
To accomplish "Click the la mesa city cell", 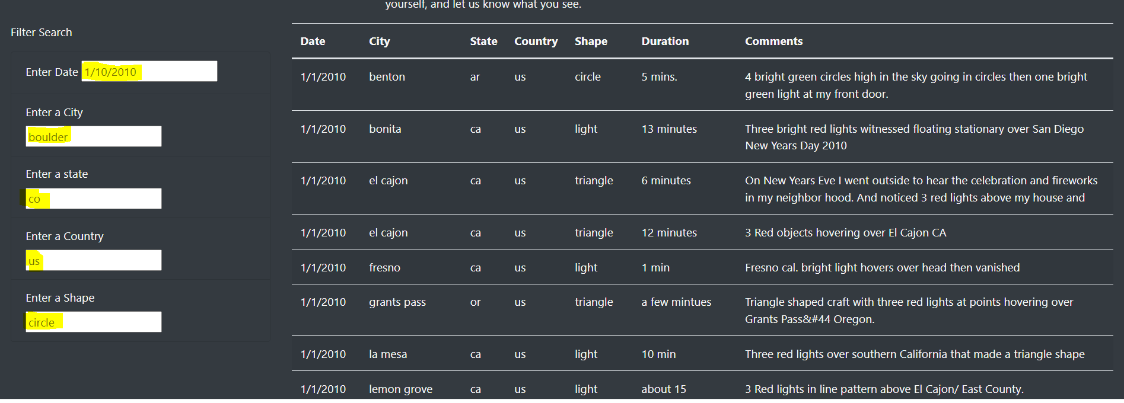I will (x=388, y=354).
